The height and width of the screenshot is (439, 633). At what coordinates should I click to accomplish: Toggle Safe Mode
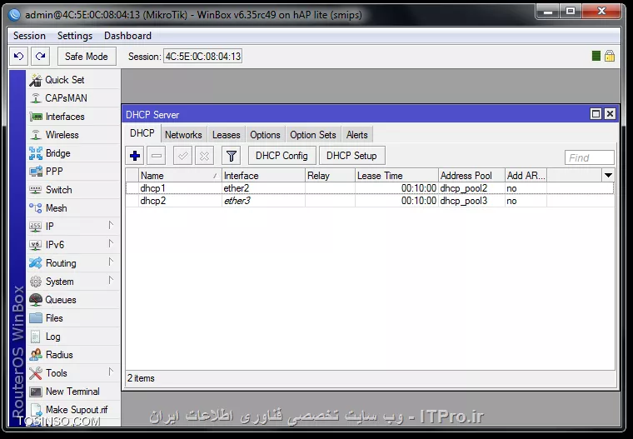(x=87, y=56)
